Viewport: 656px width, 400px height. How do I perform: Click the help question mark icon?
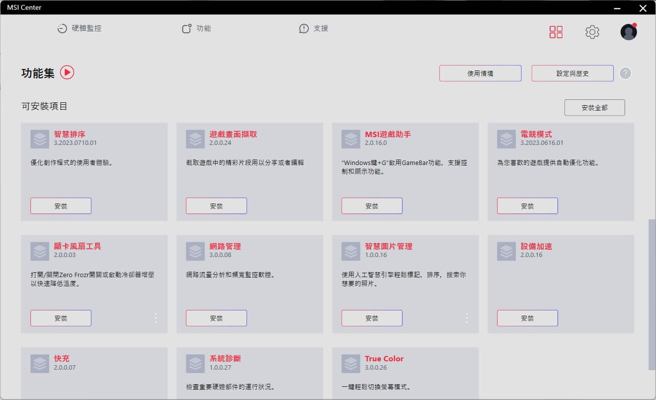[x=625, y=73]
